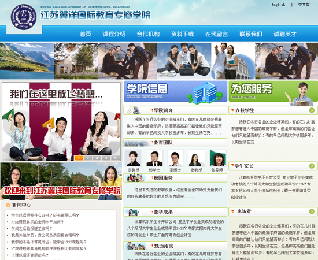Click the 新闻中心 orange icon

point(8,205)
